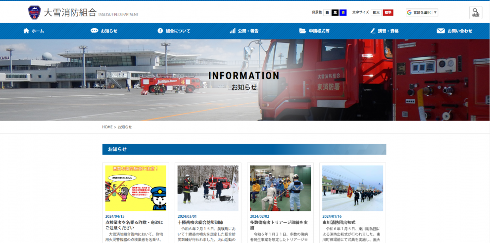Open search with the magnifier 検索 button

click(476, 13)
